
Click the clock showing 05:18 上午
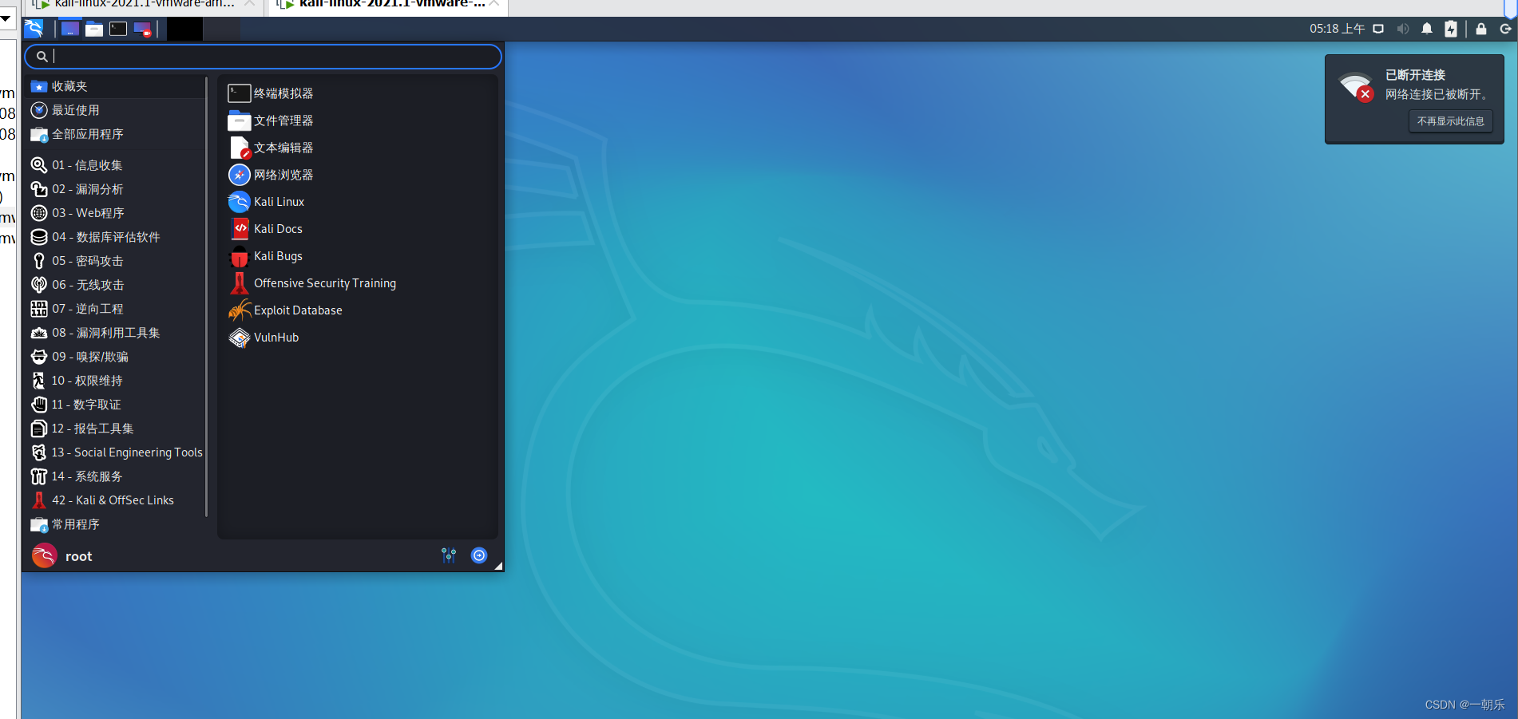click(x=1337, y=29)
